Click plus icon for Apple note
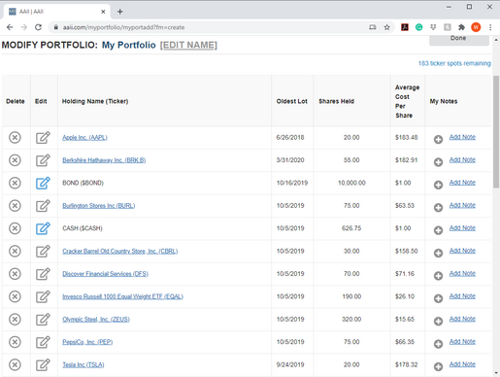This screenshot has width=500, height=377. [438, 140]
